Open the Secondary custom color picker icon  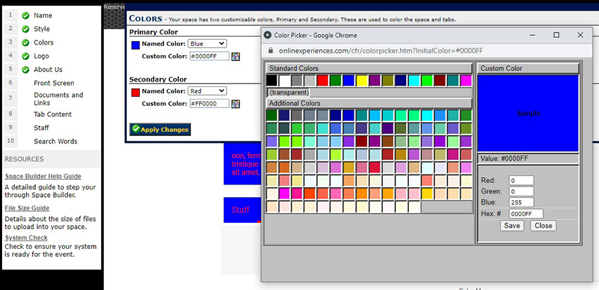[235, 104]
